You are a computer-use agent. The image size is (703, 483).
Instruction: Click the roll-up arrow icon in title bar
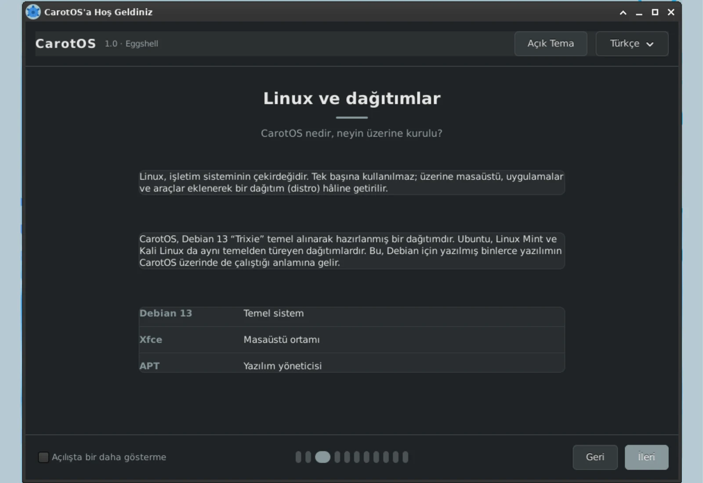click(623, 12)
